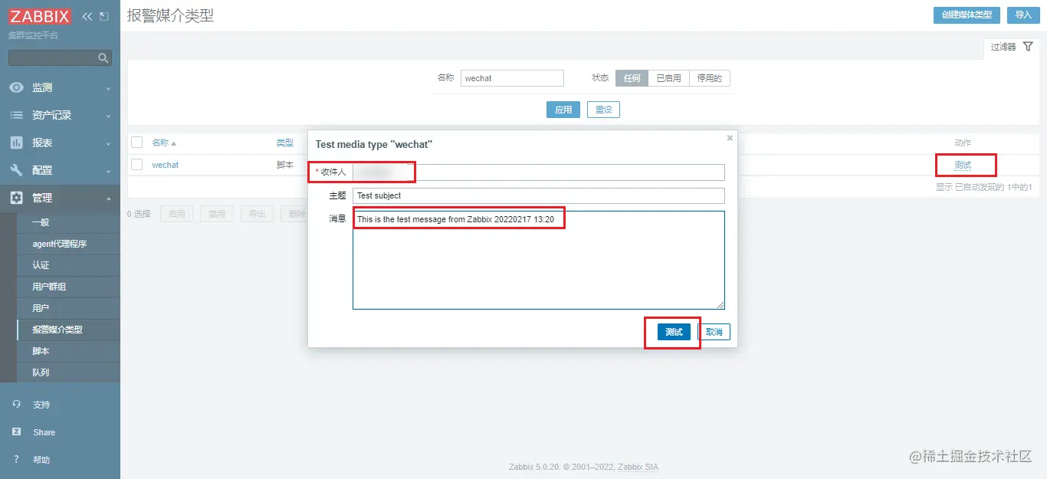Click the eye icon beside 监测

click(16, 87)
